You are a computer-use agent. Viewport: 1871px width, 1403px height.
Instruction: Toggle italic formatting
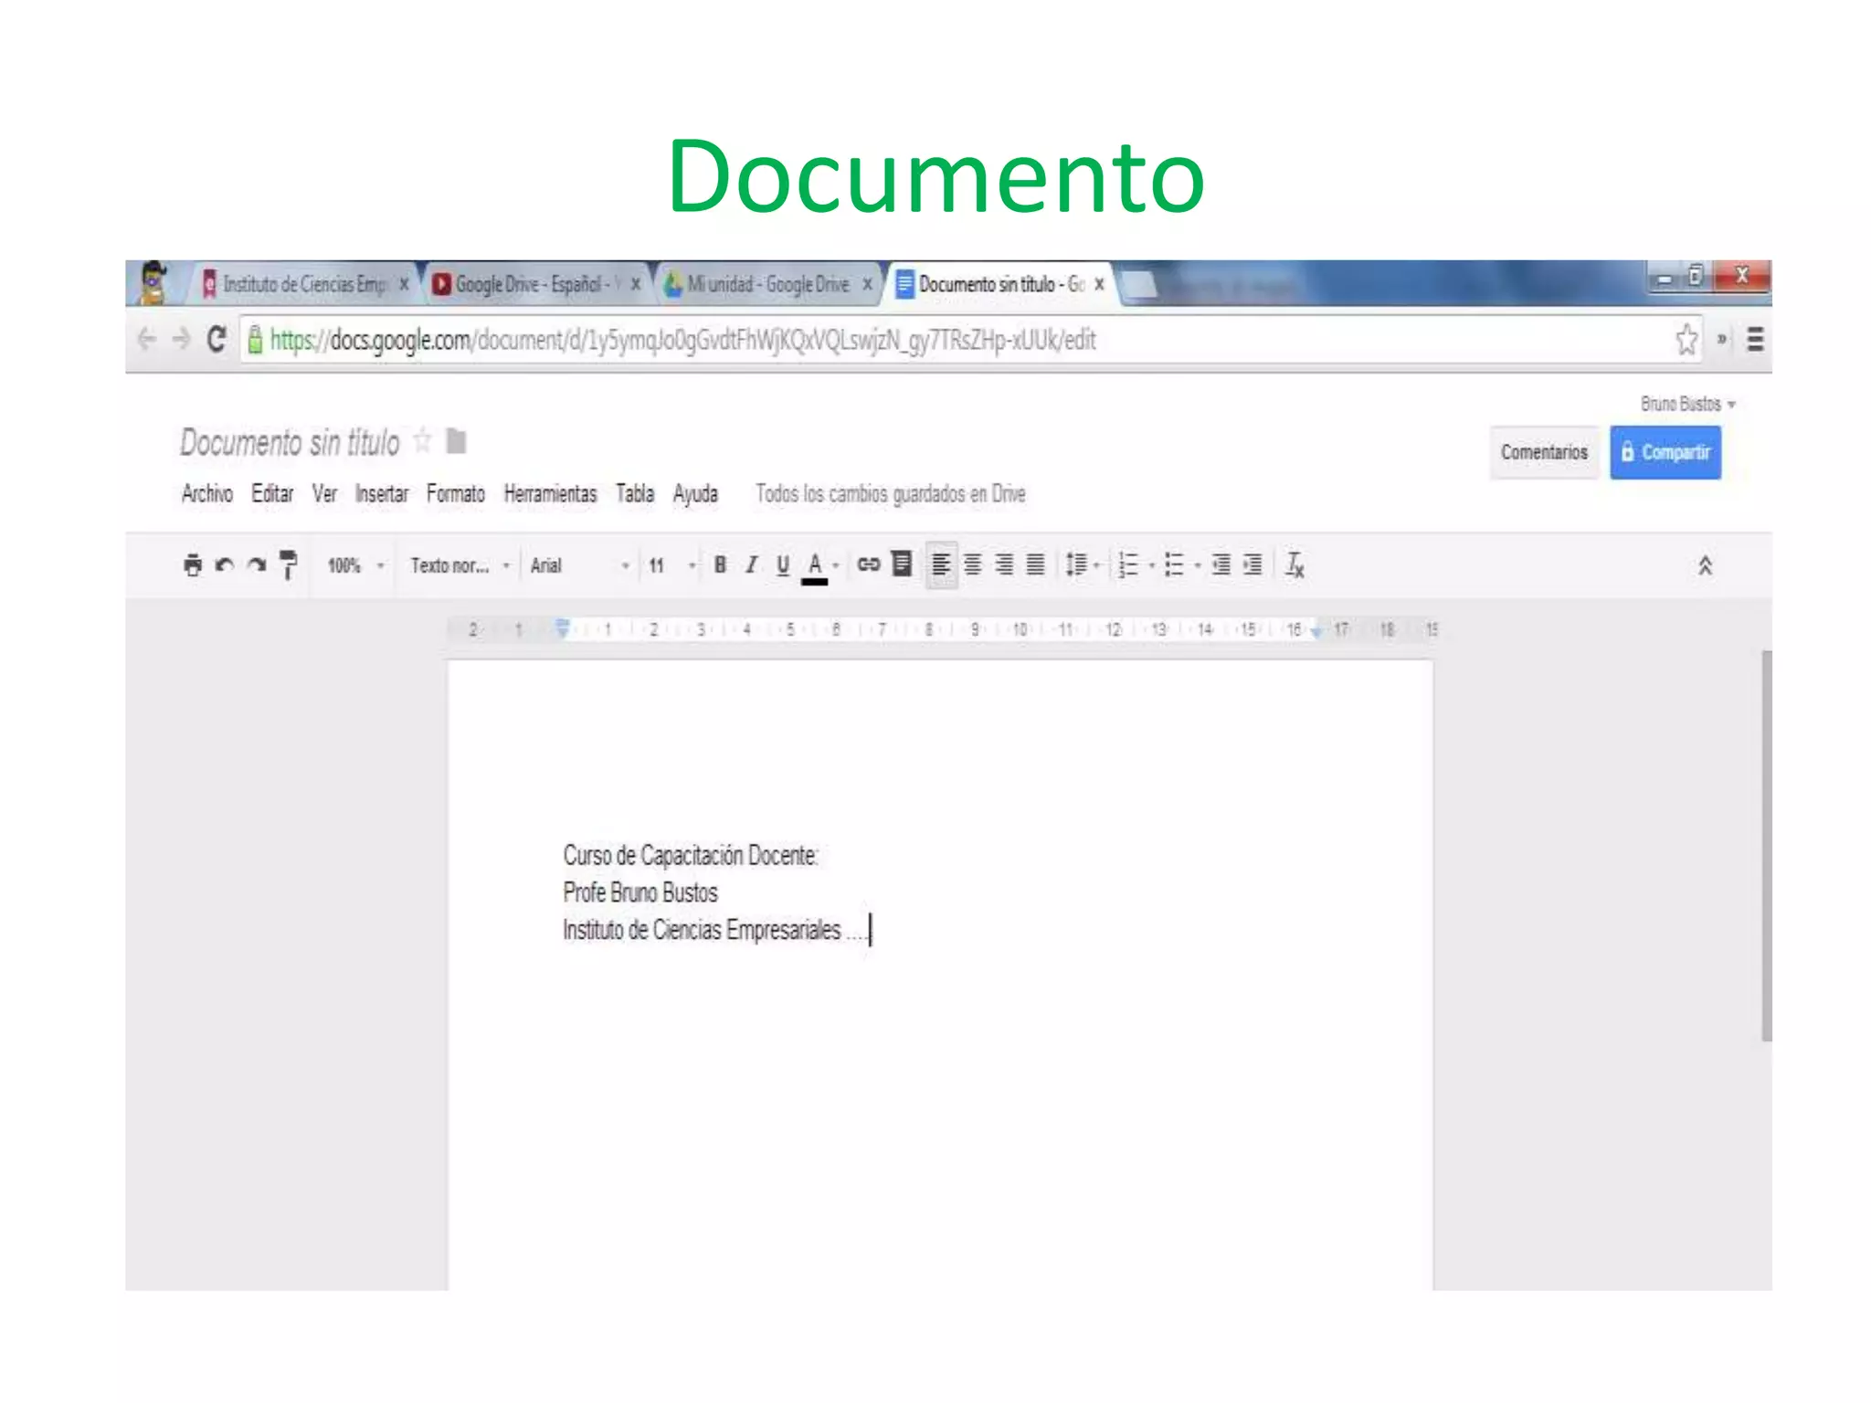[x=751, y=565]
